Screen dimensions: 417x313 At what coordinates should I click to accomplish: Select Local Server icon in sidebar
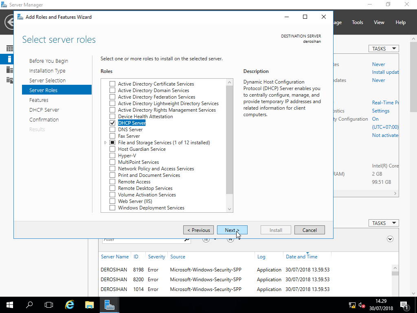pyautogui.click(x=10, y=59)
